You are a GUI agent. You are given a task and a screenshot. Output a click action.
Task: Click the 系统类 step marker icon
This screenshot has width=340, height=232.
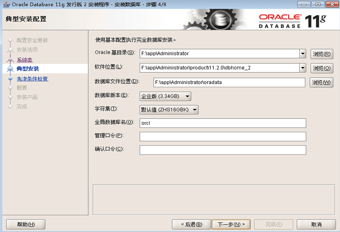[x=10, y=60]
